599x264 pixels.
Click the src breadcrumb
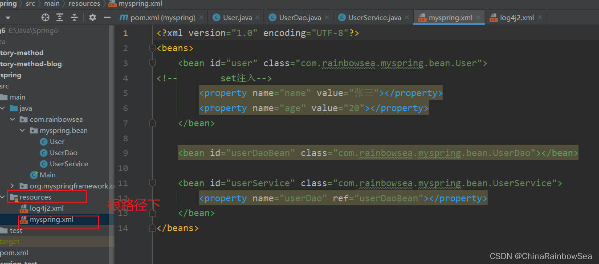(30, 4)
